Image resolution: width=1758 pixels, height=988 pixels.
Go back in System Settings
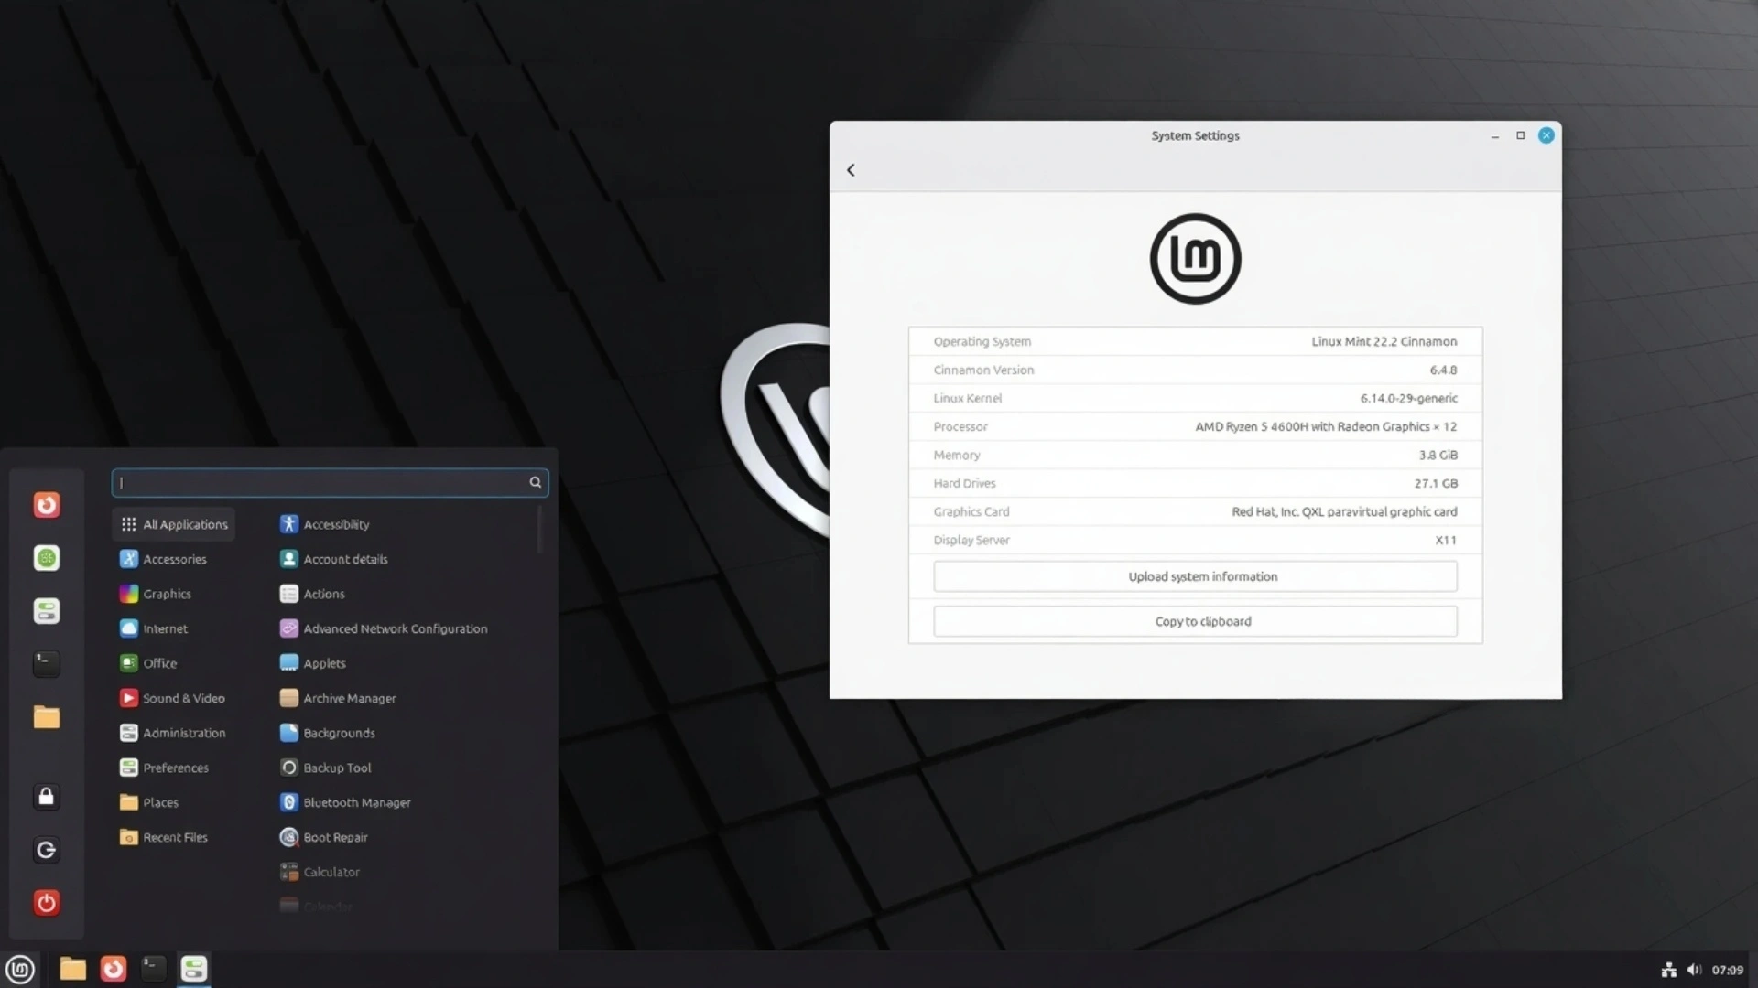point(851,170)
